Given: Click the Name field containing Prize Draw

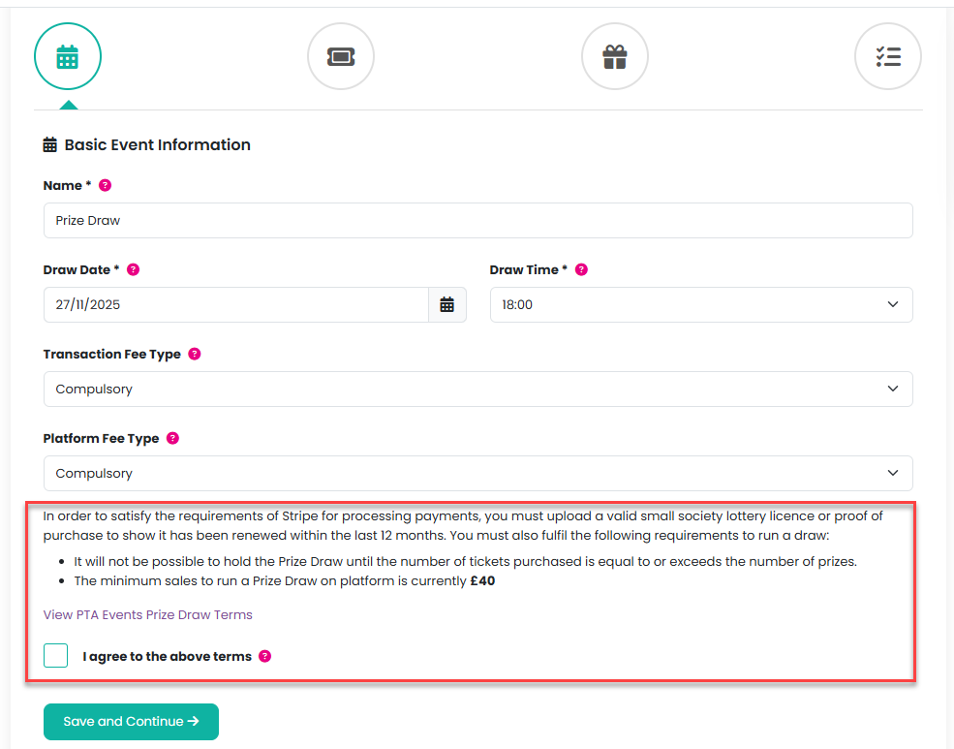Looking at the screenshot, I should point(478,220).
